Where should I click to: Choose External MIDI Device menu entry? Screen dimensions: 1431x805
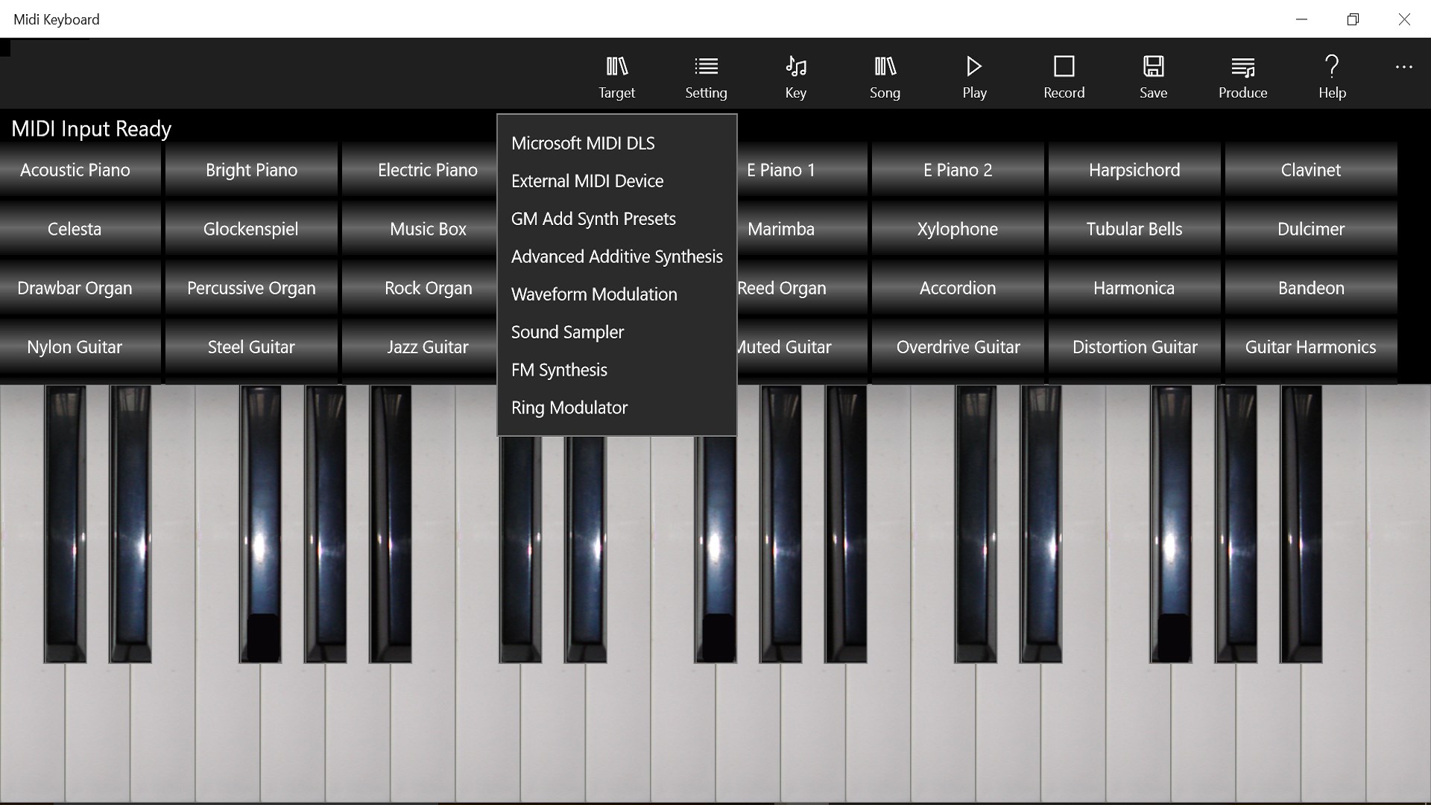pos(587,181)
